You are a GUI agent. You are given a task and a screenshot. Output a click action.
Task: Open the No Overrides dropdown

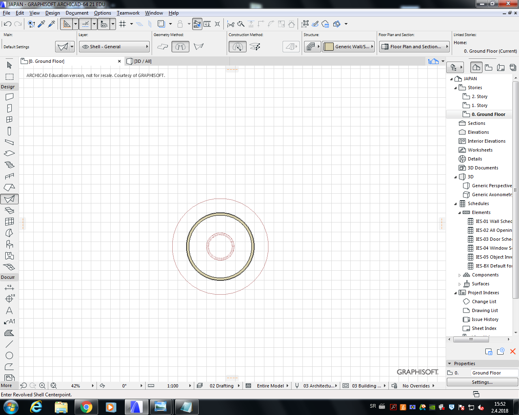tap(416, 386)
